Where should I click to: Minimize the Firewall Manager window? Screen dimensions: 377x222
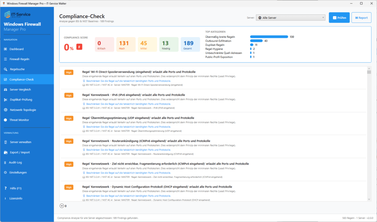click(351, 4)
